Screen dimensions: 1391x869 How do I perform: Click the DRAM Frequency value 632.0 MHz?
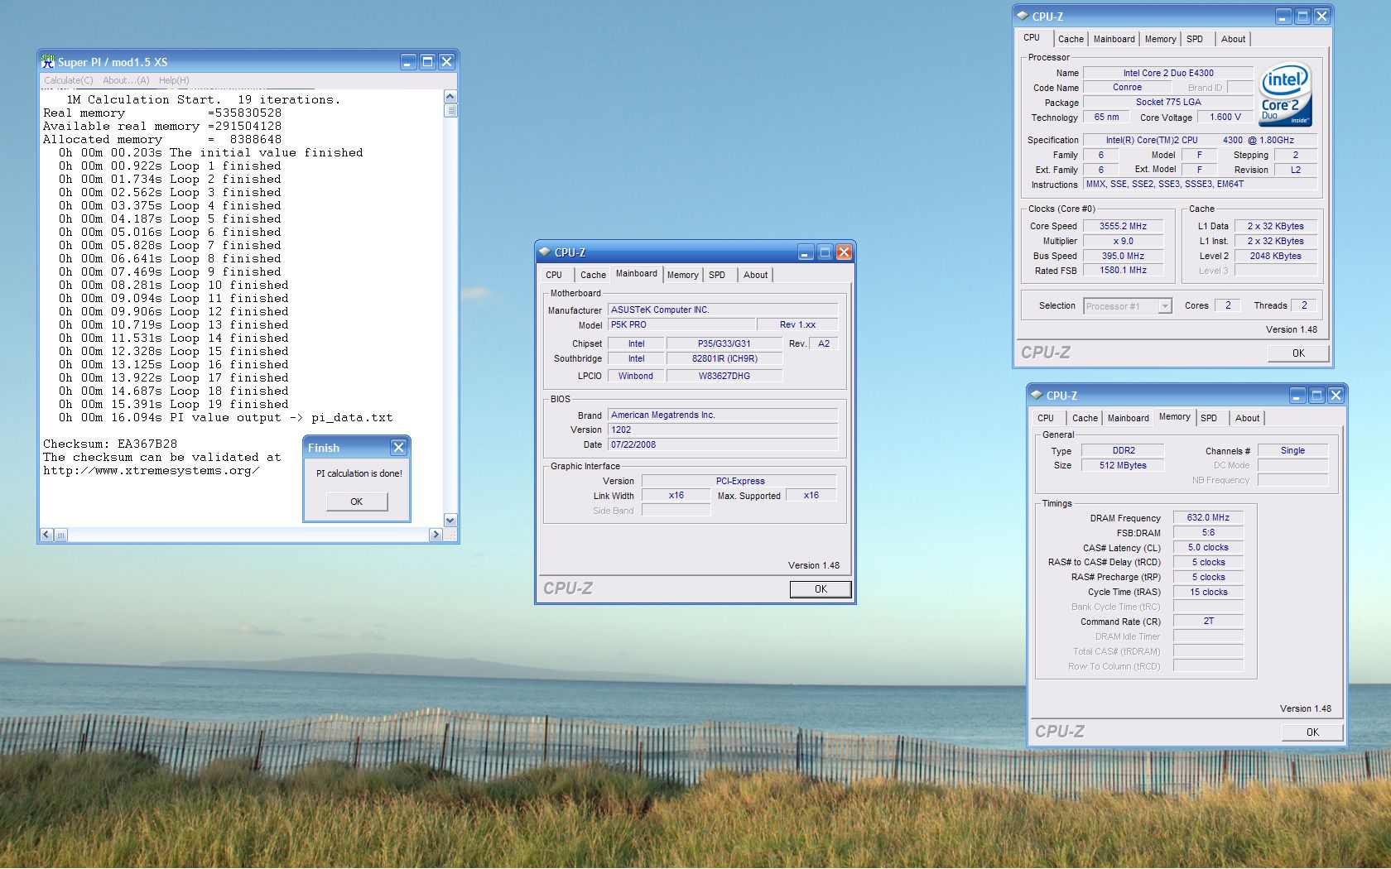tap(1208, 517)
